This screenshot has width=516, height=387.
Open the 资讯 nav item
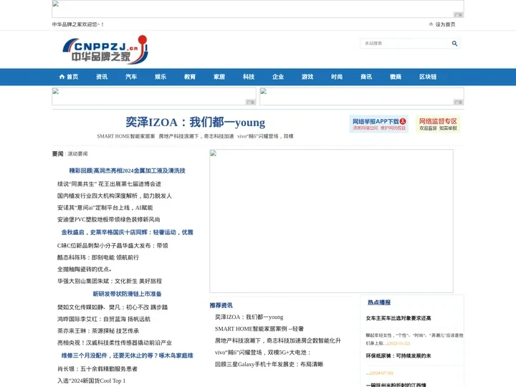coord(102,77)
